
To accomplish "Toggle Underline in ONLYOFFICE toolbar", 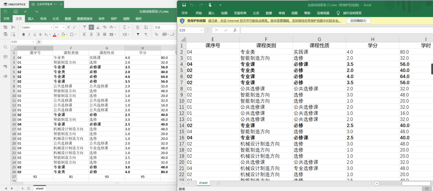I will (34, 34).
